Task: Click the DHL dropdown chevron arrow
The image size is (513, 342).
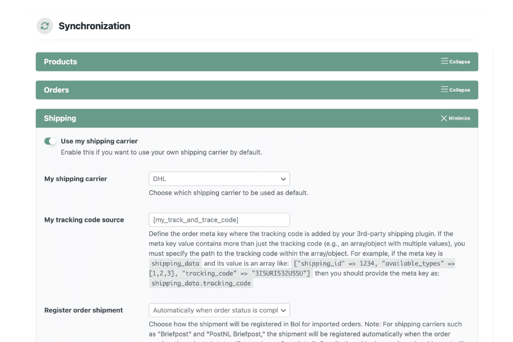Action: [283, 179]
